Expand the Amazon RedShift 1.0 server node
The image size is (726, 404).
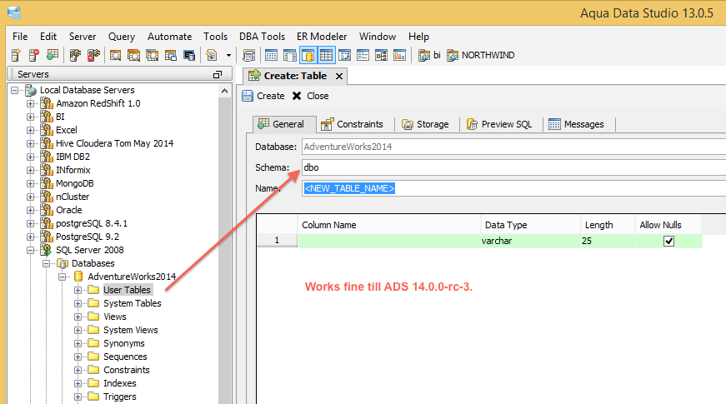(30, 103)
